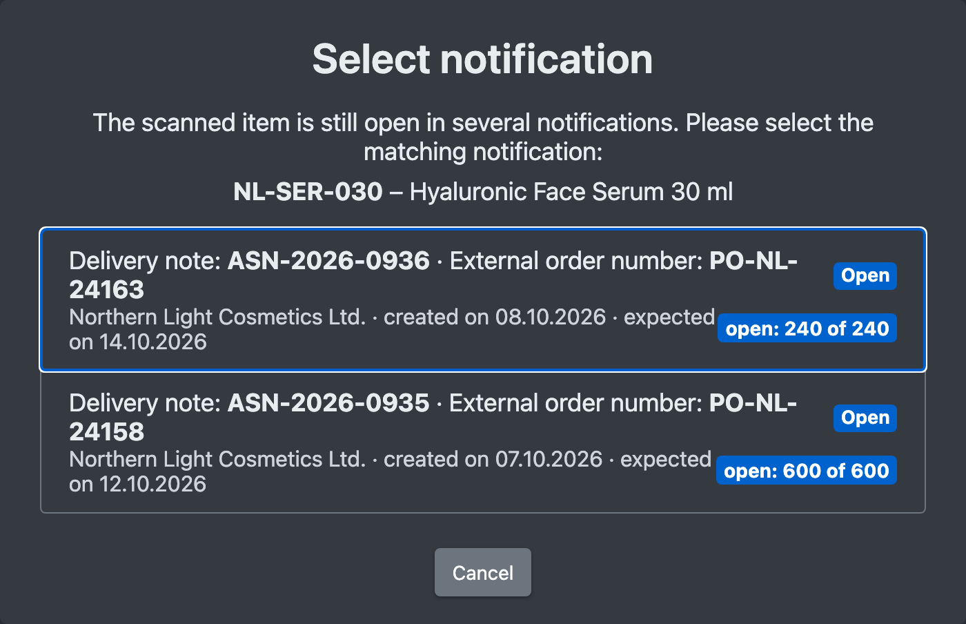Click the 'Select notification' heading
Viewport: 966px width, 624px height.
(483, 59)
